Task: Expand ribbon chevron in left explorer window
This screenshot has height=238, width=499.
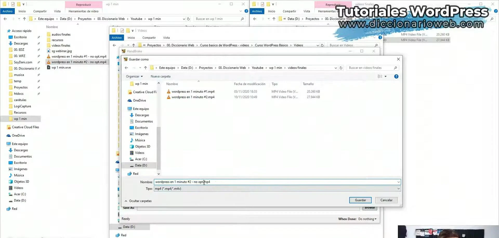Action: (240, 11)
